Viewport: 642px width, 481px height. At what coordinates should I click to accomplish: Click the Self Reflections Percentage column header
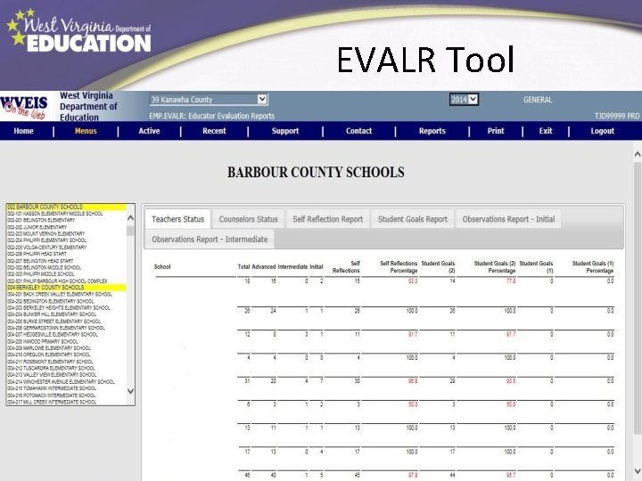point(399,267)
